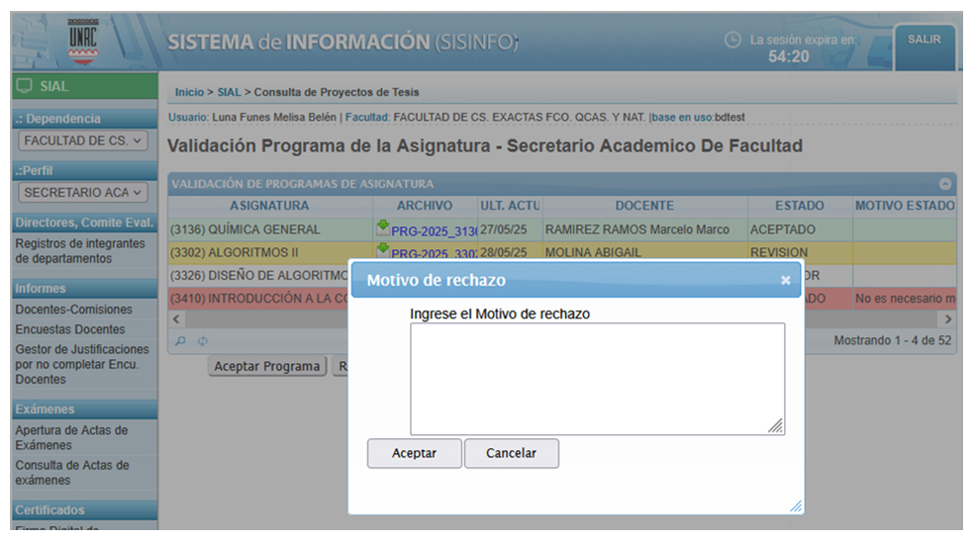Click into the rejection reason text area
This screenshot has height=542, width=974.
click(597, 379)
